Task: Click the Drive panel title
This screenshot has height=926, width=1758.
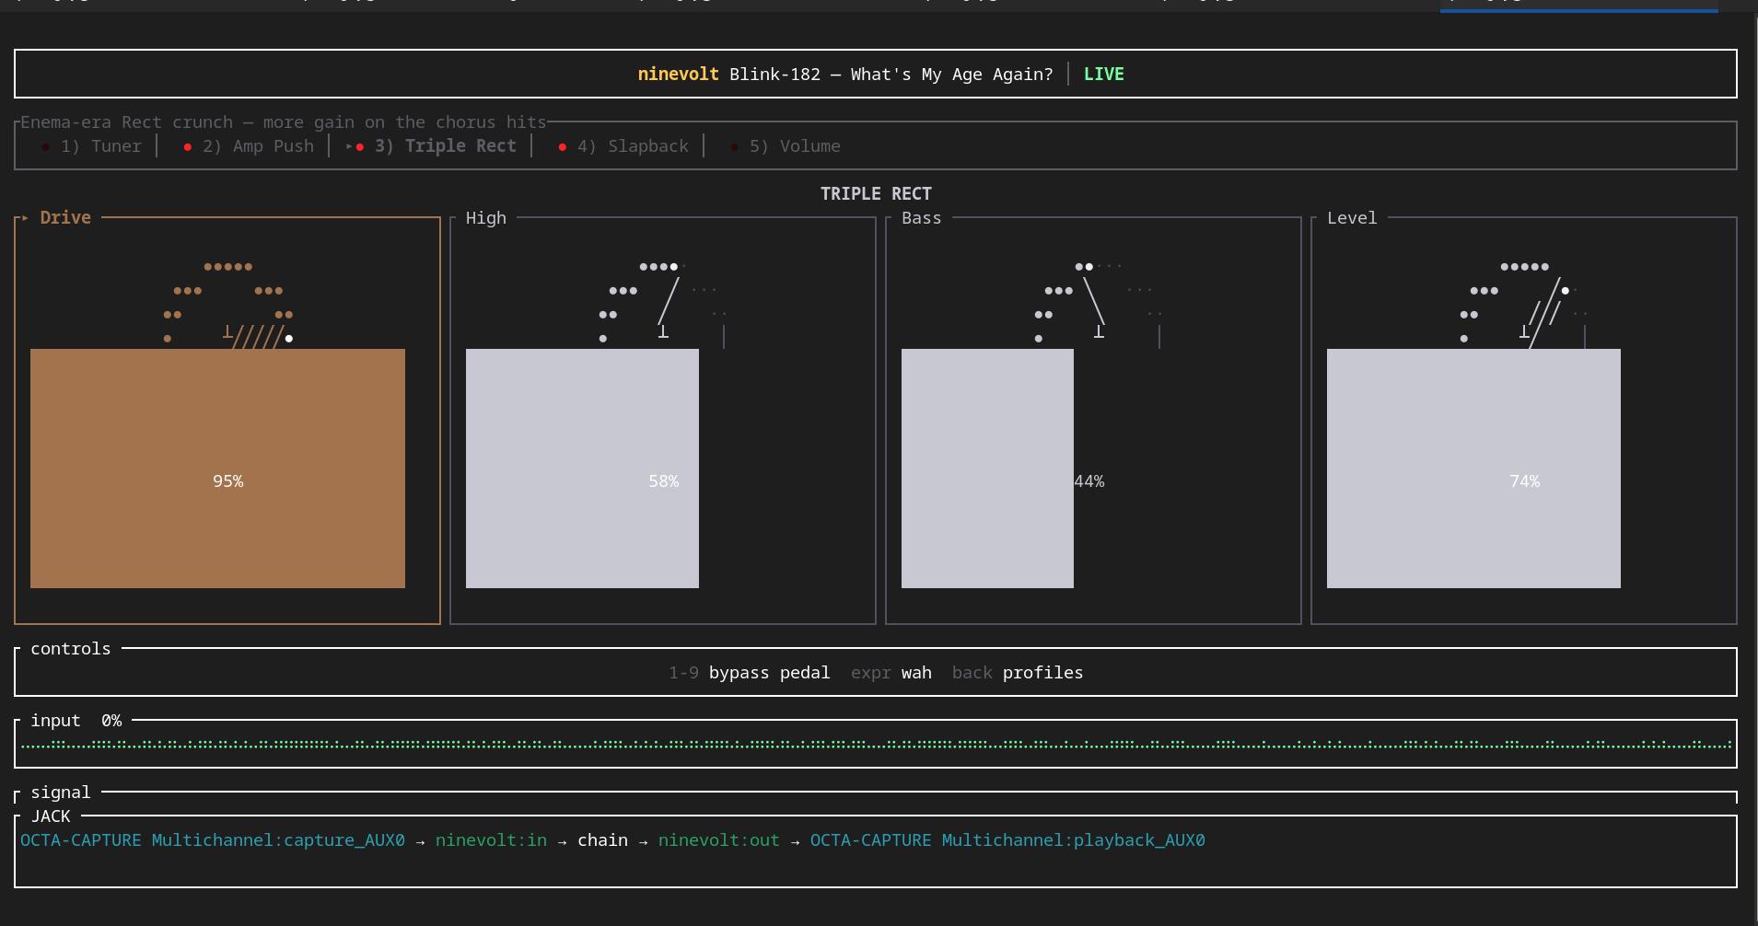Action: pyautogui.click(x=65, y=218)
